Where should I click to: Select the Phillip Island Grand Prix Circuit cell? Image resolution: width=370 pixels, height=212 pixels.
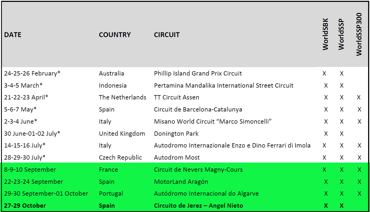click(198, 73)
